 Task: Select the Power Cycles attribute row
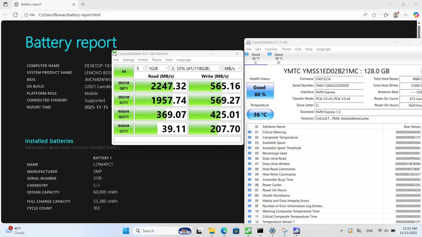coord(334,185)
